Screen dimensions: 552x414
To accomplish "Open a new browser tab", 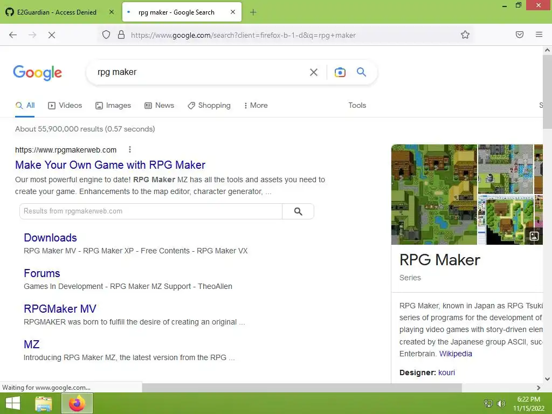I will [253, 12].
